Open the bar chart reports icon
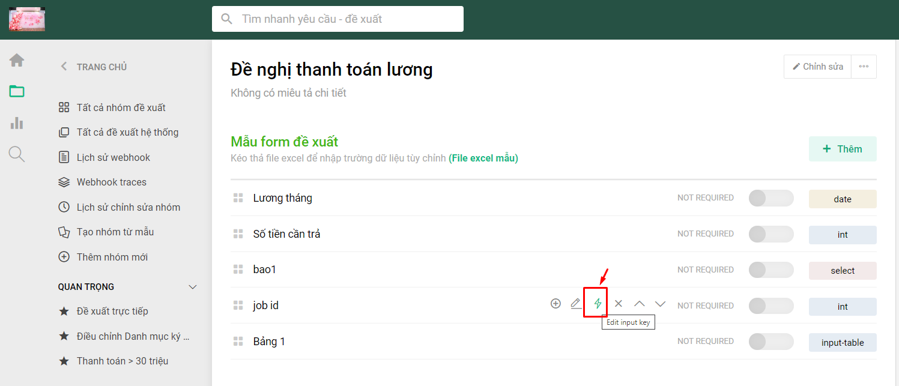The height and width of the screenshot is (386, 899). (17, 123)
